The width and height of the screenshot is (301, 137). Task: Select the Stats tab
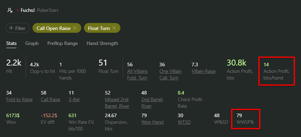pyautogui.click(x=11, y=43)
